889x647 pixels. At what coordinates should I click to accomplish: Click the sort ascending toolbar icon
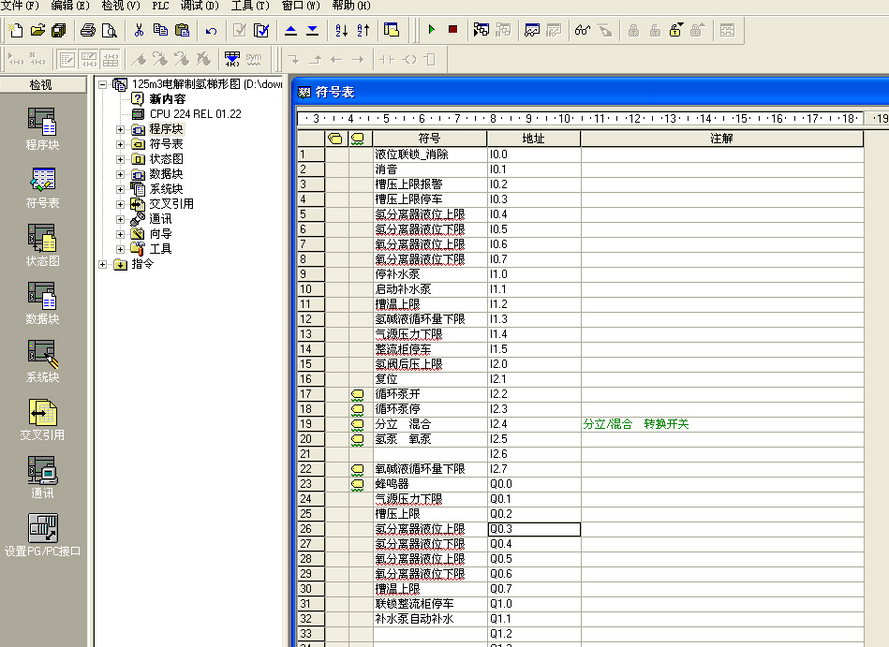(341, 30)
